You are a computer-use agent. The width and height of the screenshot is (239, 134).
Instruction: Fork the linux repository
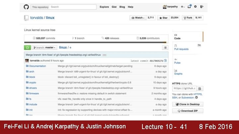188,18
